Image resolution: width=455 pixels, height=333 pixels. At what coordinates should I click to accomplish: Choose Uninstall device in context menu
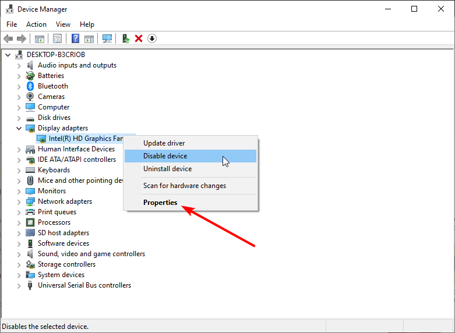(191, 169)
